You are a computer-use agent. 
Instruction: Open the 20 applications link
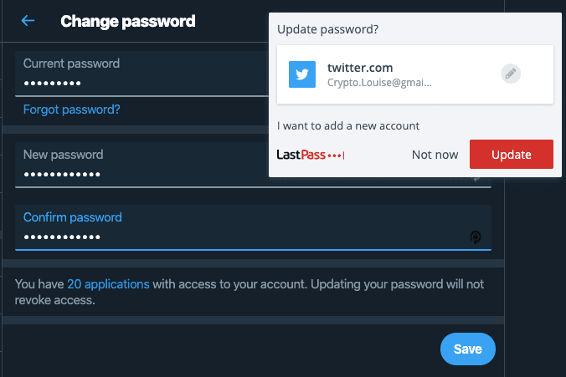pyautogui.click(x=108, y=284)
